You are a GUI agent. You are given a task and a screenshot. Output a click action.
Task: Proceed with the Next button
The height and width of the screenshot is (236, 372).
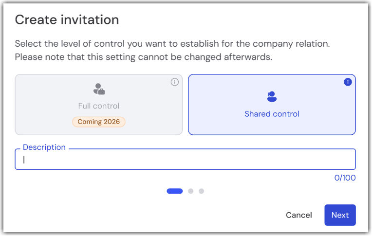340,215
